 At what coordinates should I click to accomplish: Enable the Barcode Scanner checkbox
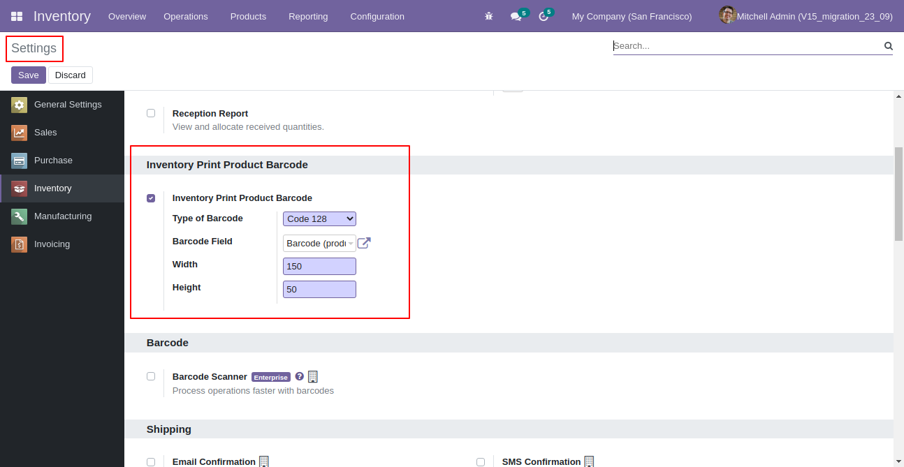pos(151,376)
